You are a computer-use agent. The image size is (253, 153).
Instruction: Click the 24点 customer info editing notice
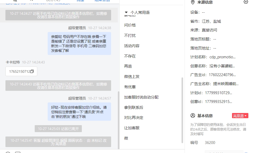[x=218, y=129]
